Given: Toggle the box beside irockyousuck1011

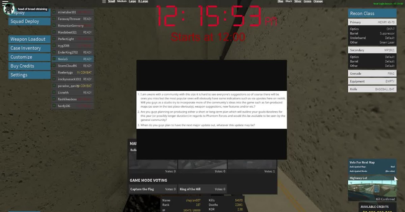Looking at the screenshot, I should tap(54, 79).
